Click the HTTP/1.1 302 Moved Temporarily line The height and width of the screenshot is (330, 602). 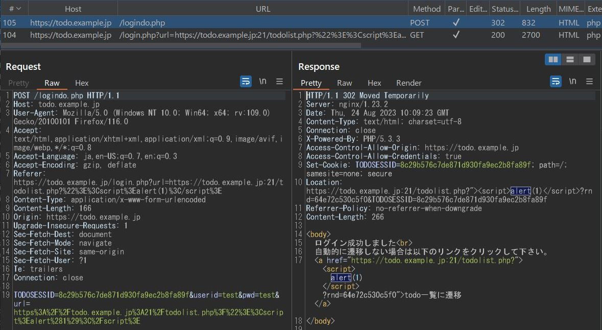point(368,95)
